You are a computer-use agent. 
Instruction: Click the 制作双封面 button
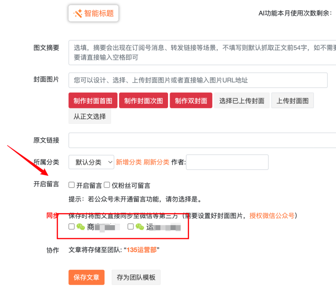click(191, 101)
